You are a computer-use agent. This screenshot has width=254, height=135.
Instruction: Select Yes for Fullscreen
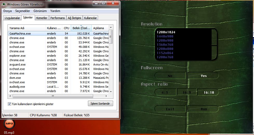click(203, 76)
